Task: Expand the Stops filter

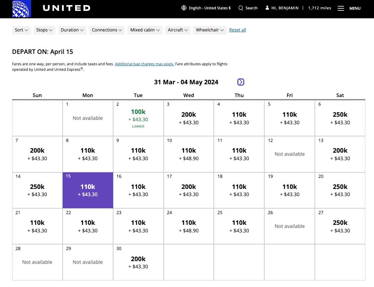Action: click(x=45, y=30)
